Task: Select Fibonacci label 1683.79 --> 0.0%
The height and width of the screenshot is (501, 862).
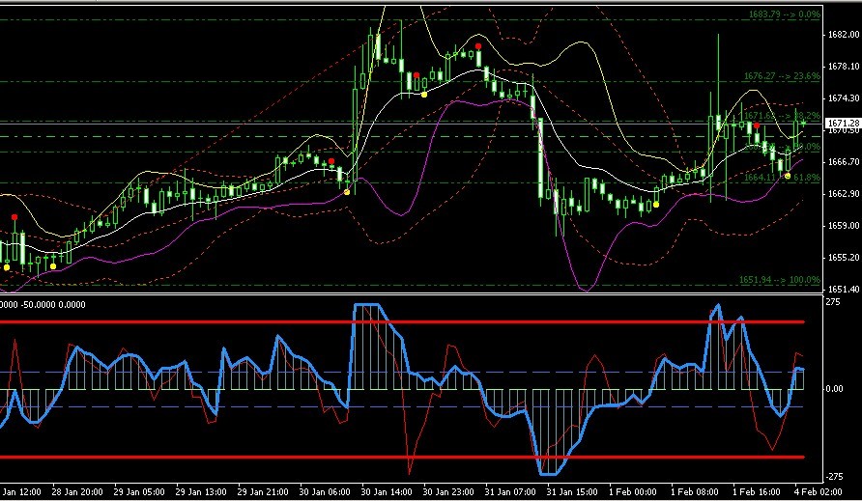Action: coord(785,14)
